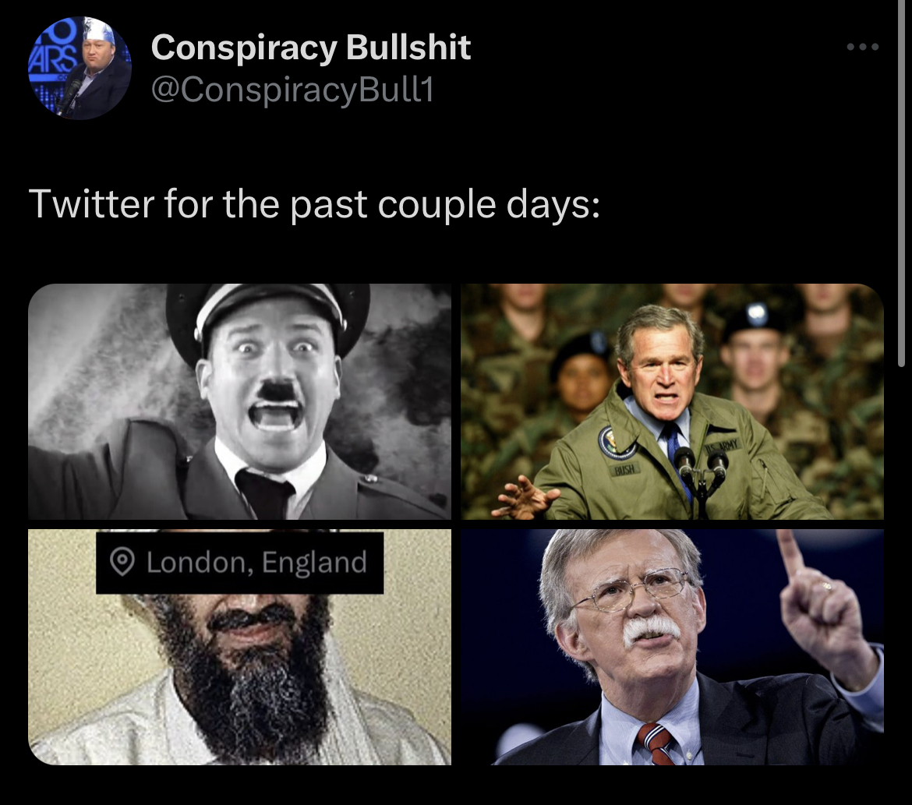Viewport: 912px width, 805px height.
Task: Open the bottom-left bearded man photo
Action: (x=239, y=648)
